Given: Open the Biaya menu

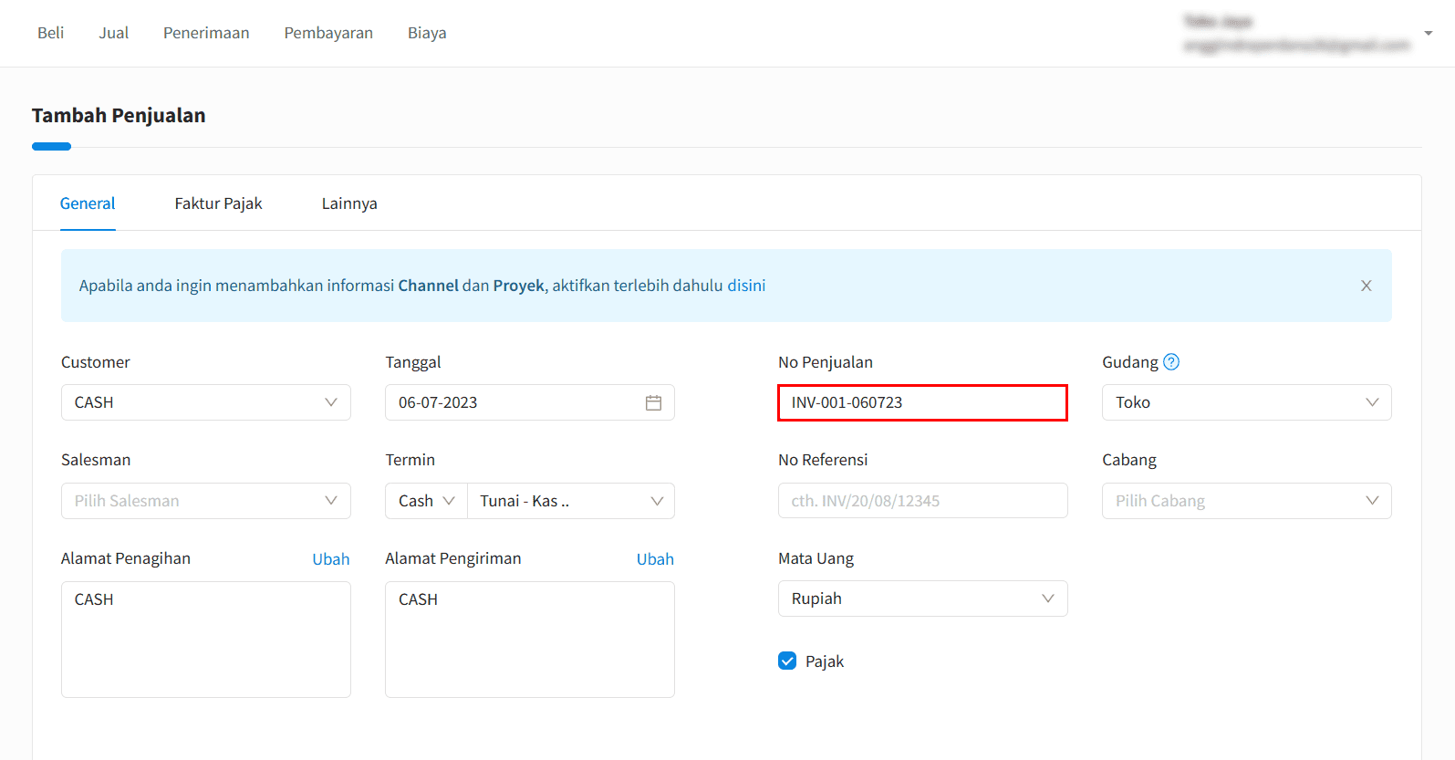Looking at the screenshot, I should tap(427, 33).
